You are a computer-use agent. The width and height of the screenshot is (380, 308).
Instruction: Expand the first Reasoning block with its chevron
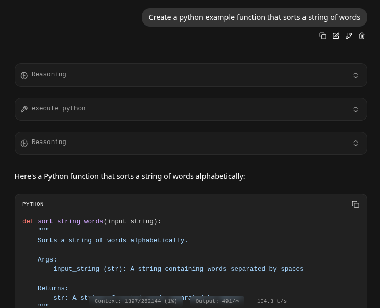pos(356,75)
